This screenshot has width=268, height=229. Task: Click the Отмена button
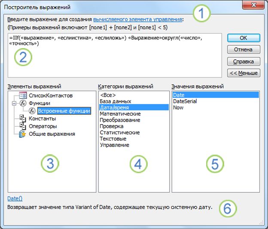pos(244,49)
